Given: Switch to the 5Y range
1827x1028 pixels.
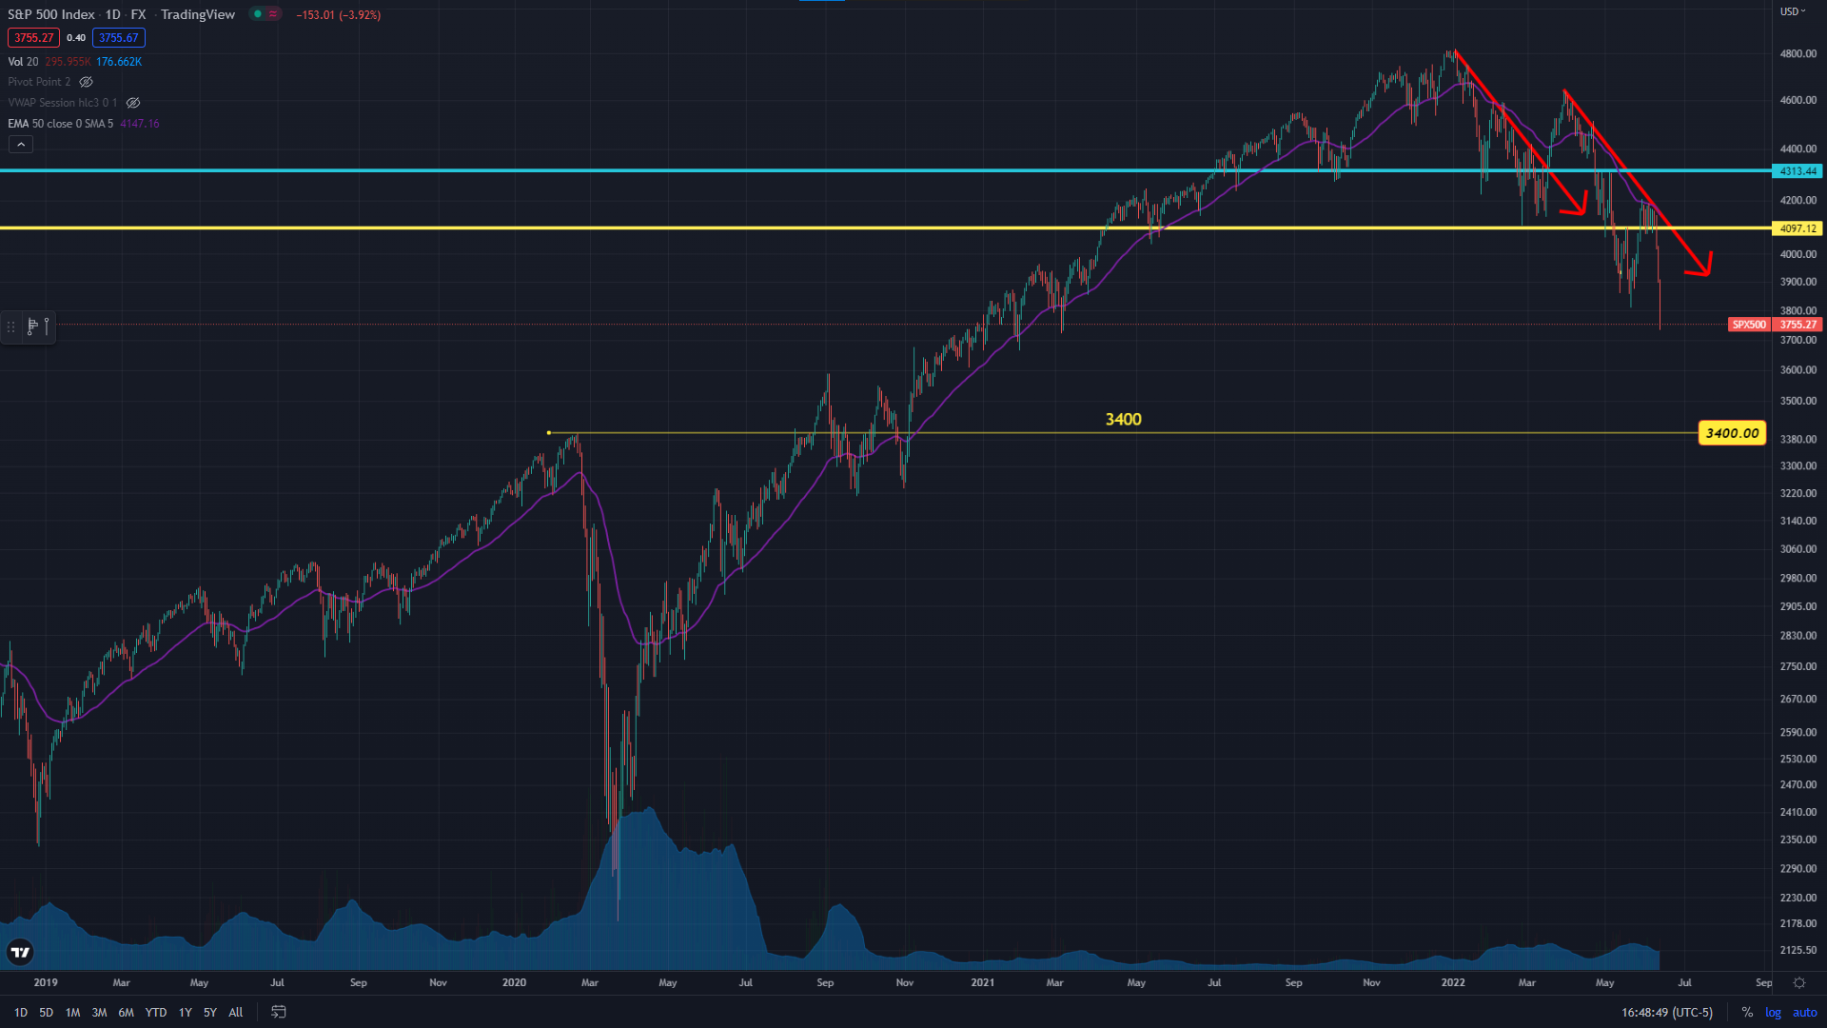Looking at the screenshot, I should (x=209, y=1012).
